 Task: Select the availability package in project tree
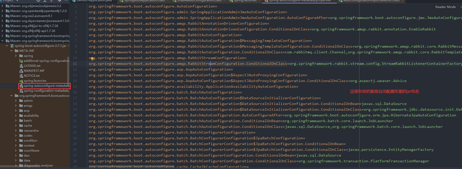tap(31, 116)
